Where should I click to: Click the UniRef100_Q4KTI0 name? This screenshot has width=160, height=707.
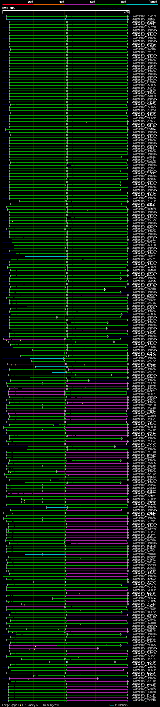[143, 681]
